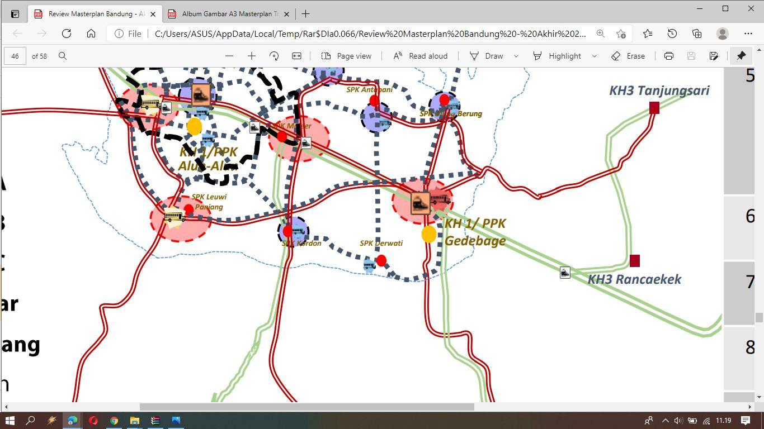Unpin the PDF toolbar
Image resolution: width=764 pixels, height=429 pixels.
[x=741, y=56]
